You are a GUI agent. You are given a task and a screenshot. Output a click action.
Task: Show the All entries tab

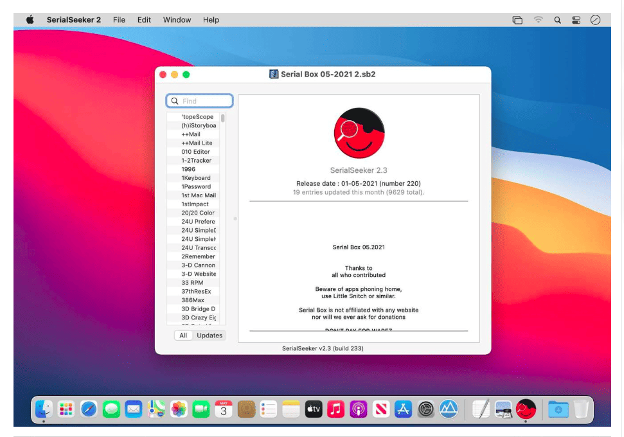183,335
